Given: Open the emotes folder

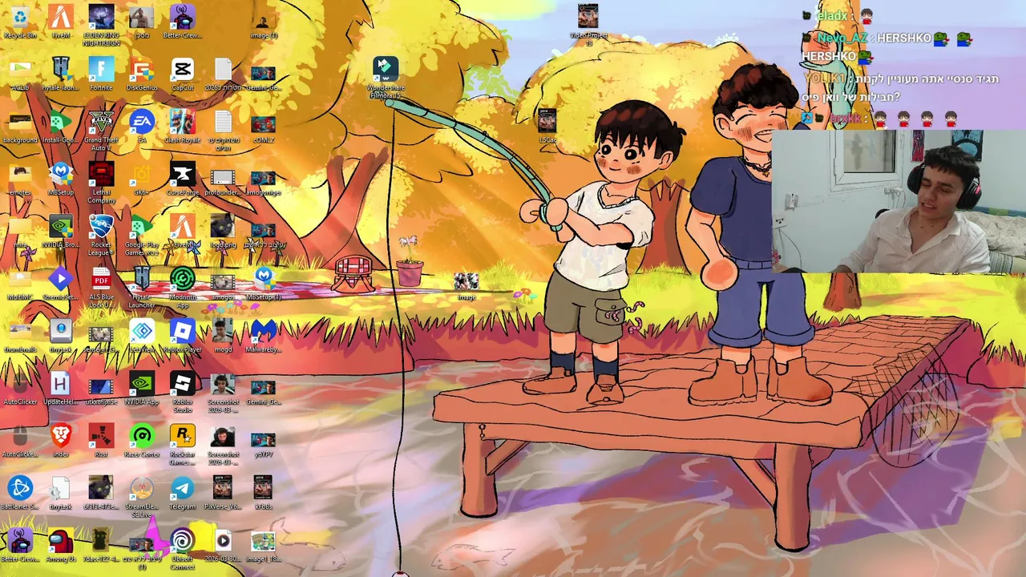Looking at the screenshot, I should (20, 179).
